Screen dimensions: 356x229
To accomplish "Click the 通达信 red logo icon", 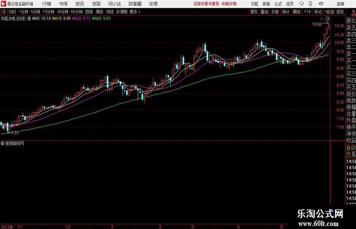I will tap(3, 4).
